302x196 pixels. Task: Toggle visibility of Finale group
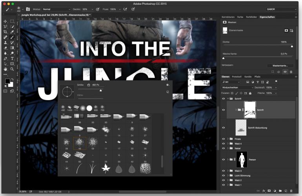224,139
